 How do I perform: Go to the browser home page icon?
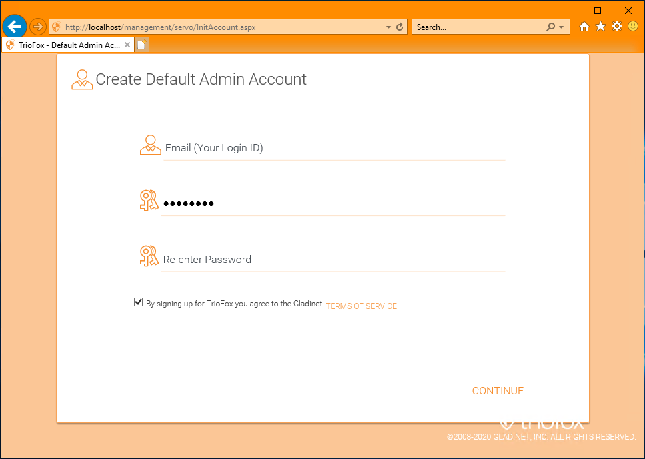(x=584, y=27)
